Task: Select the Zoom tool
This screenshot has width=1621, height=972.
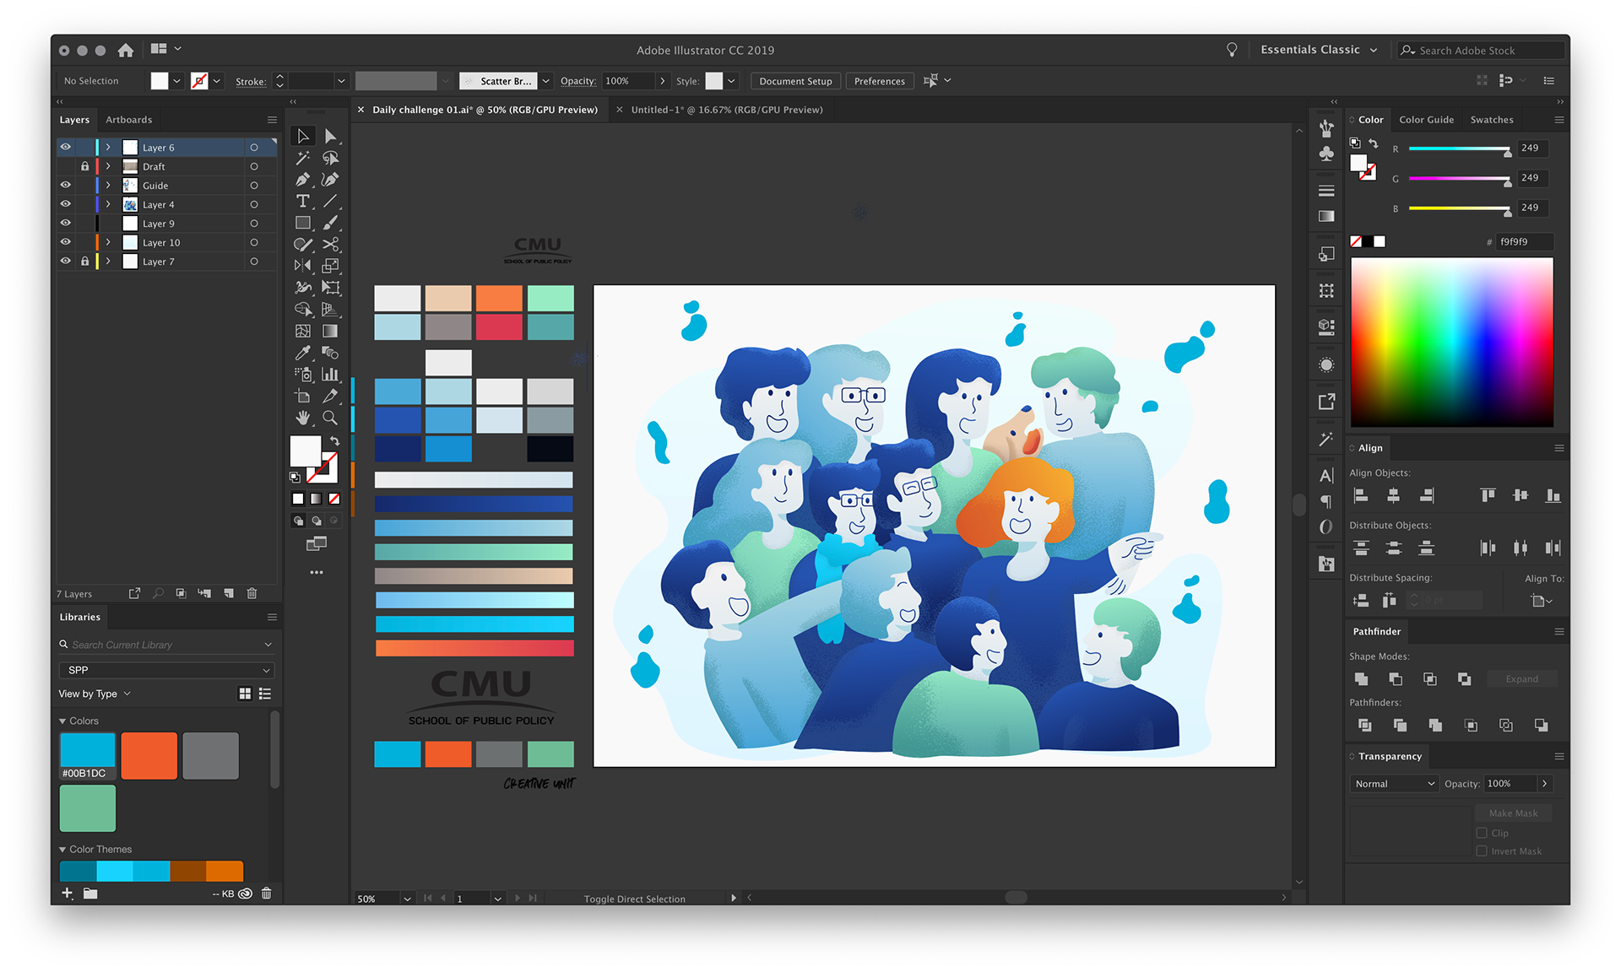Action: [x=330, y=418]
